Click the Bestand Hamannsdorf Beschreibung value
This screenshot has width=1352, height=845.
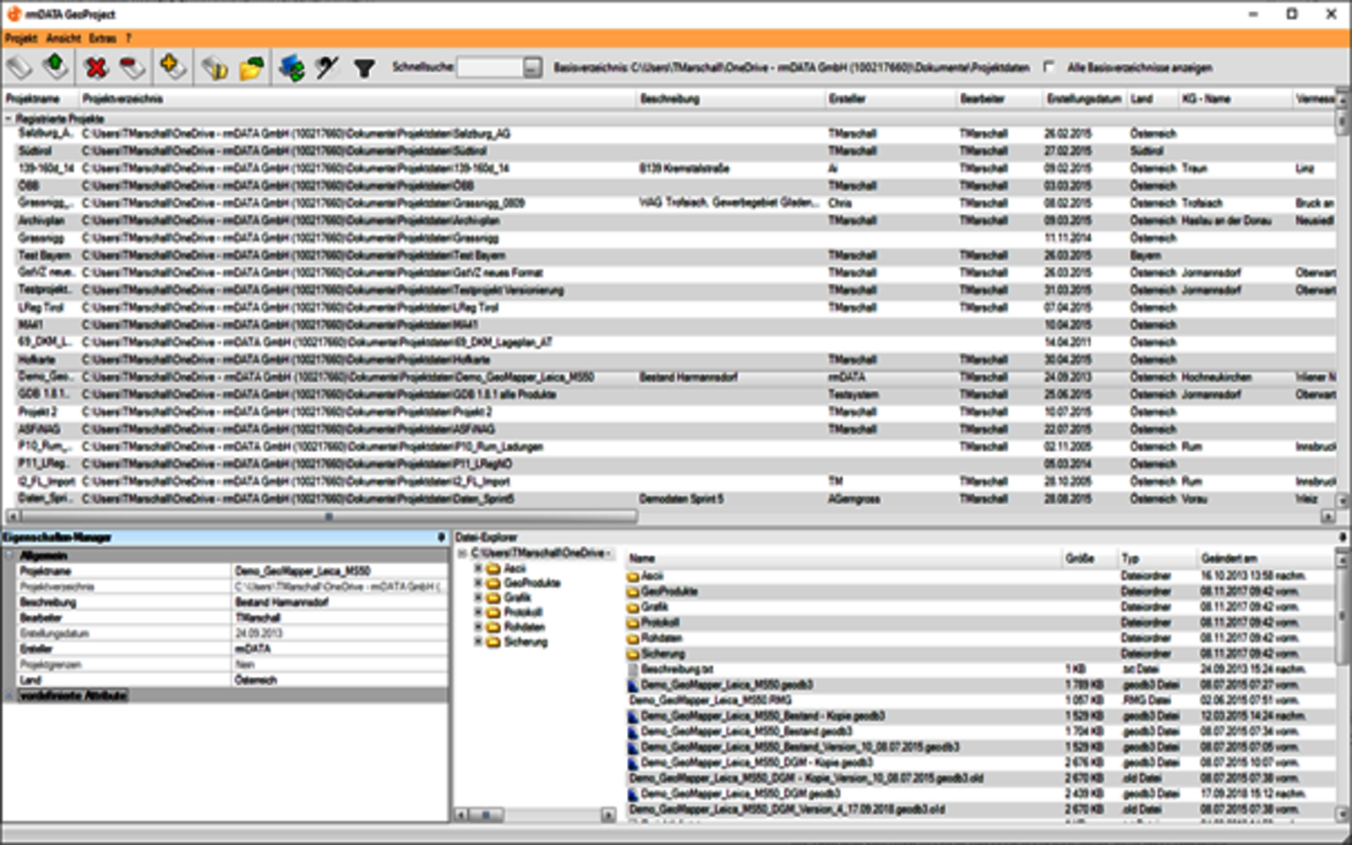click(x=341, y=602)
